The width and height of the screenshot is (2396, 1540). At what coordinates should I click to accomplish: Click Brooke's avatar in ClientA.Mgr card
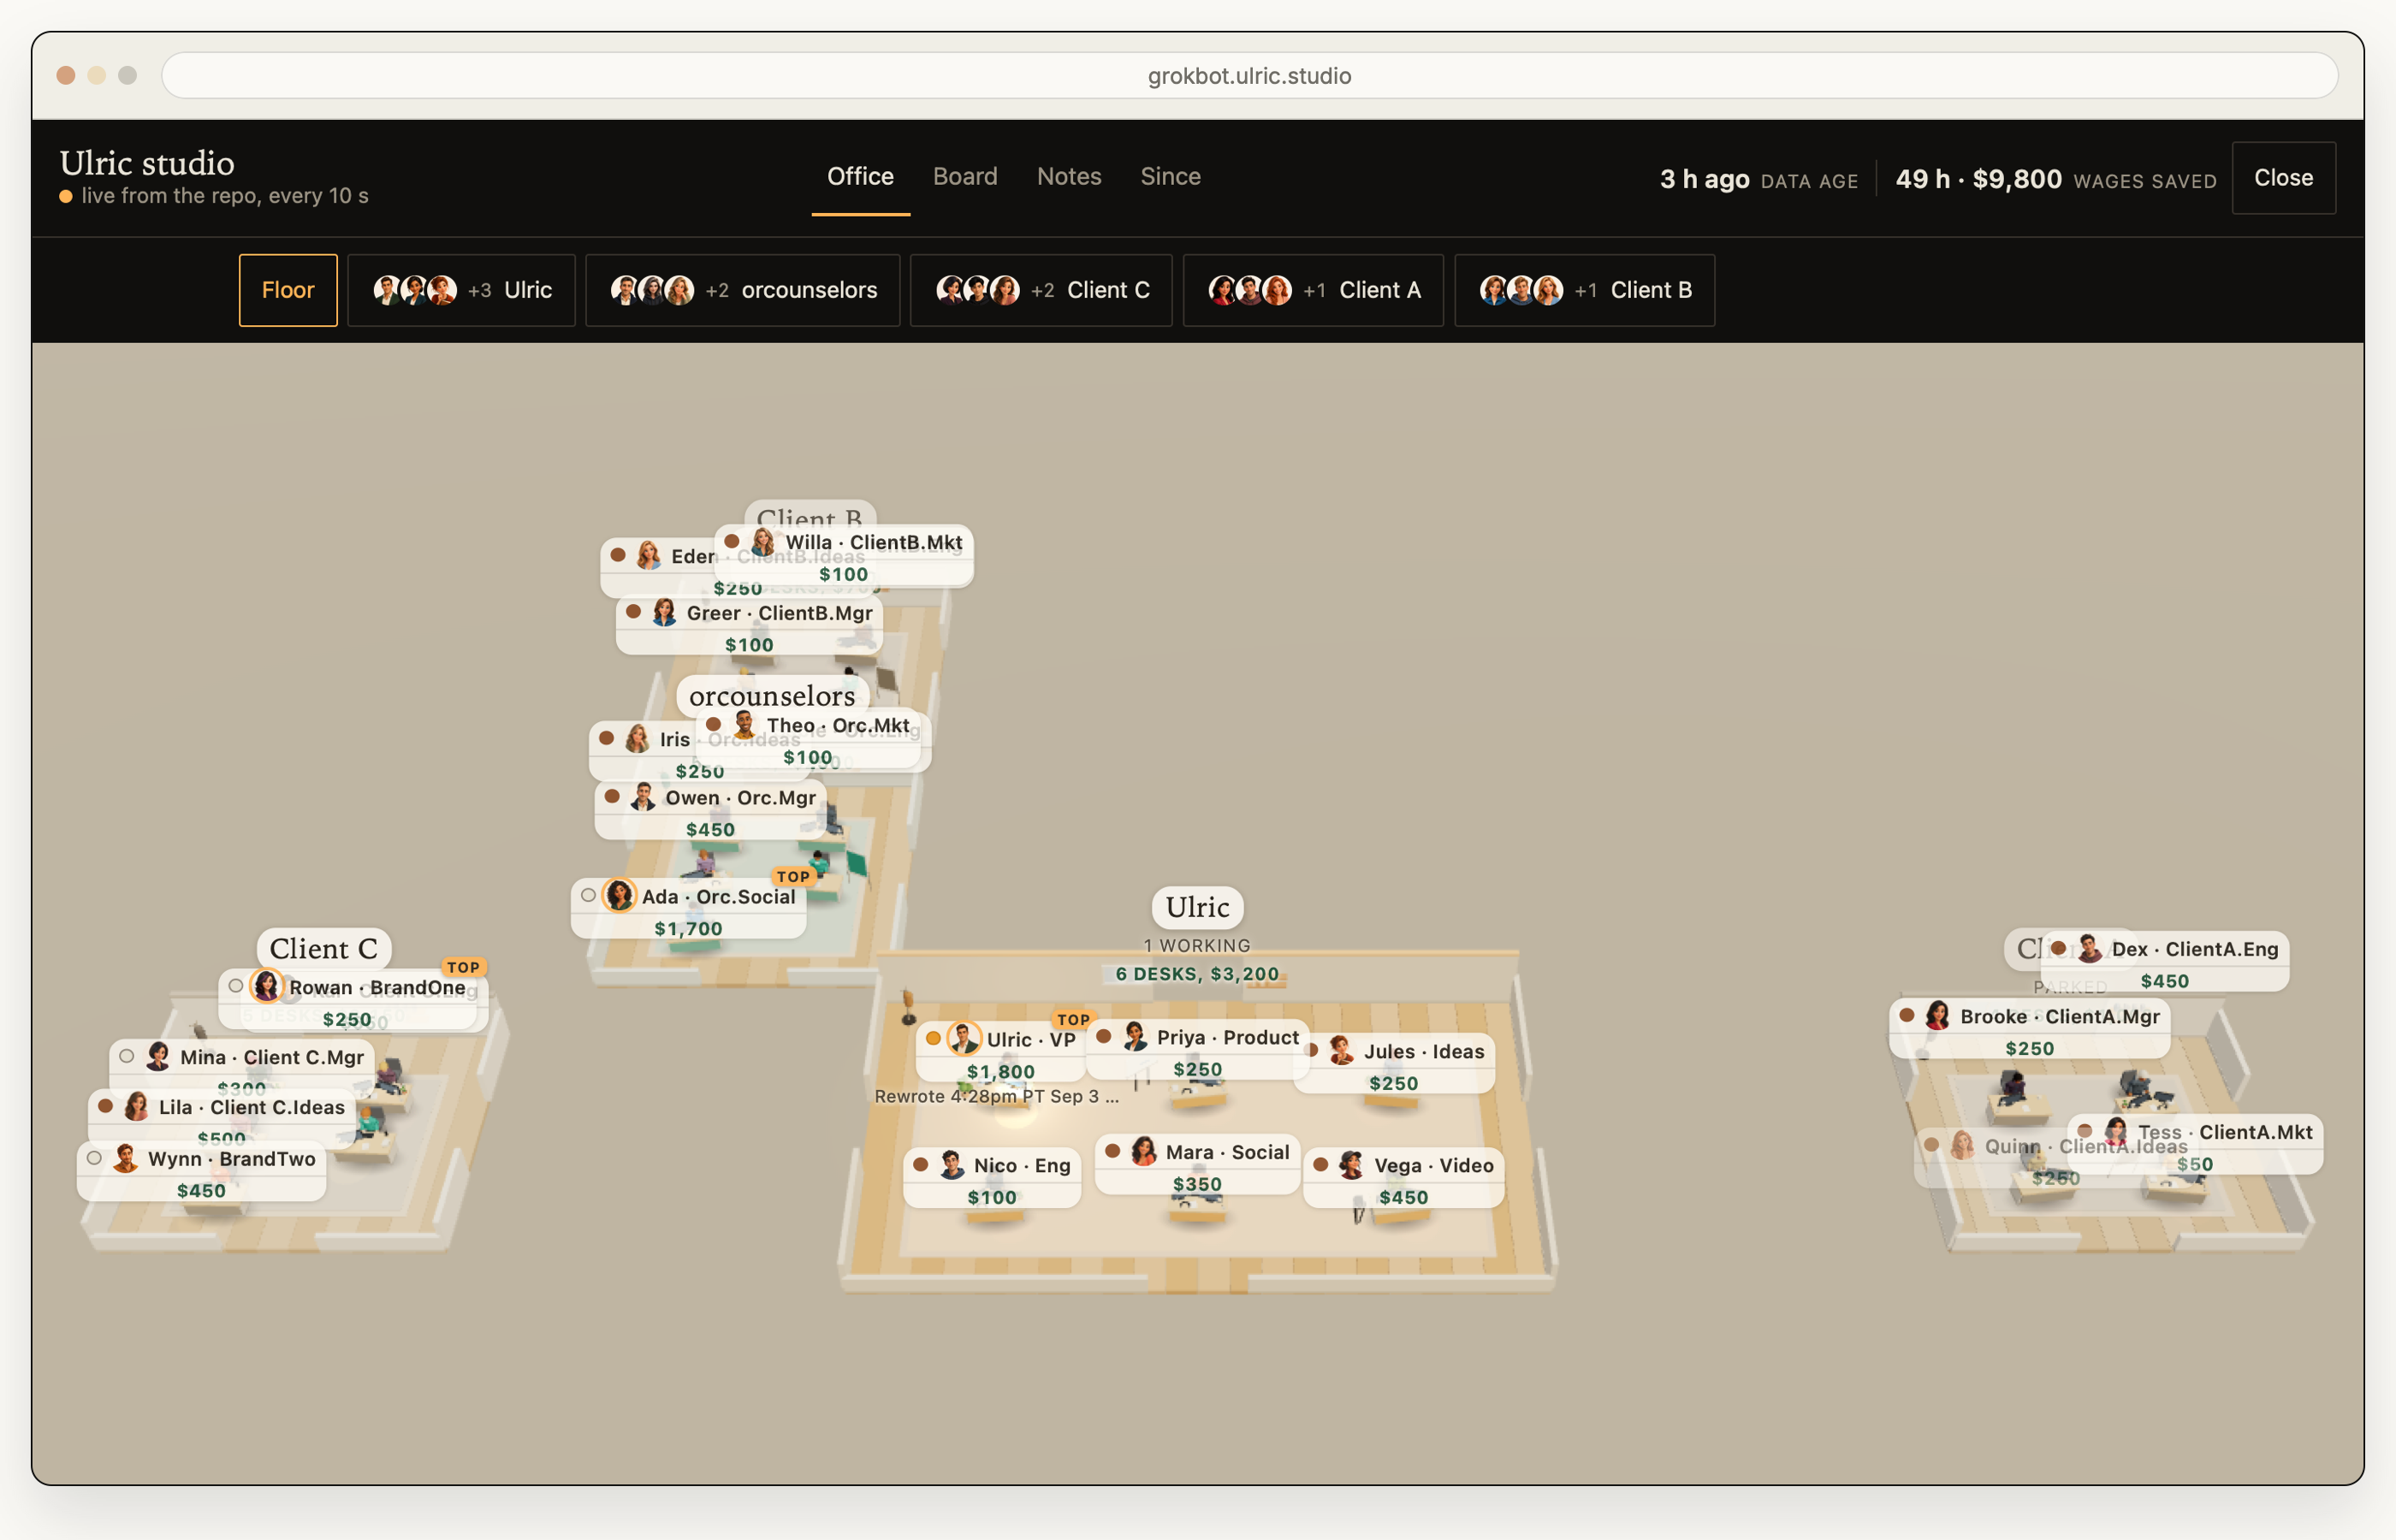1938,1015
